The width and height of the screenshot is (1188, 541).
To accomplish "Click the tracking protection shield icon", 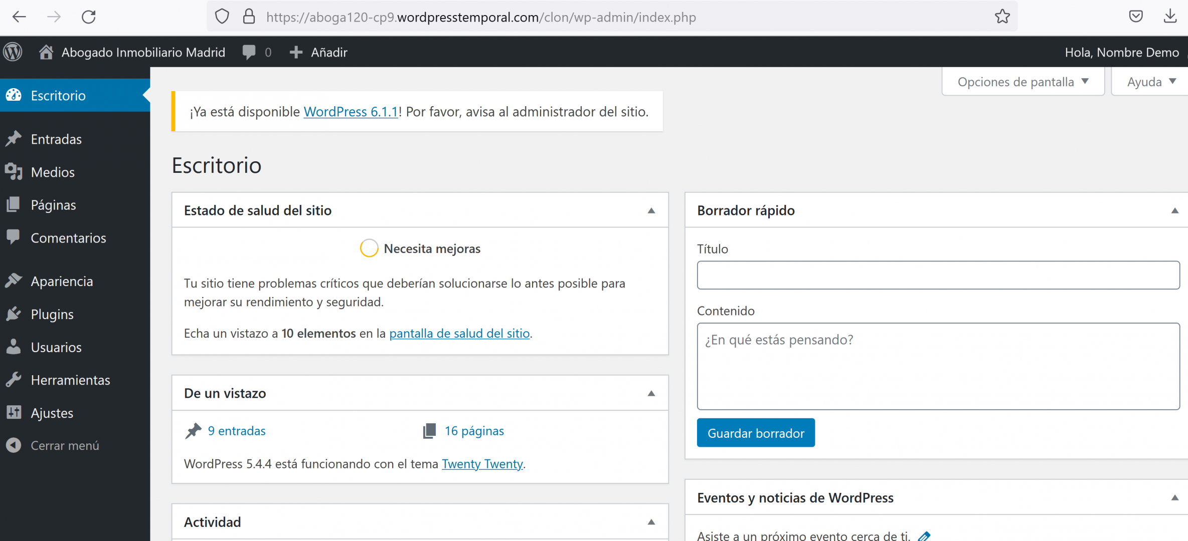I will click(222, 17).
